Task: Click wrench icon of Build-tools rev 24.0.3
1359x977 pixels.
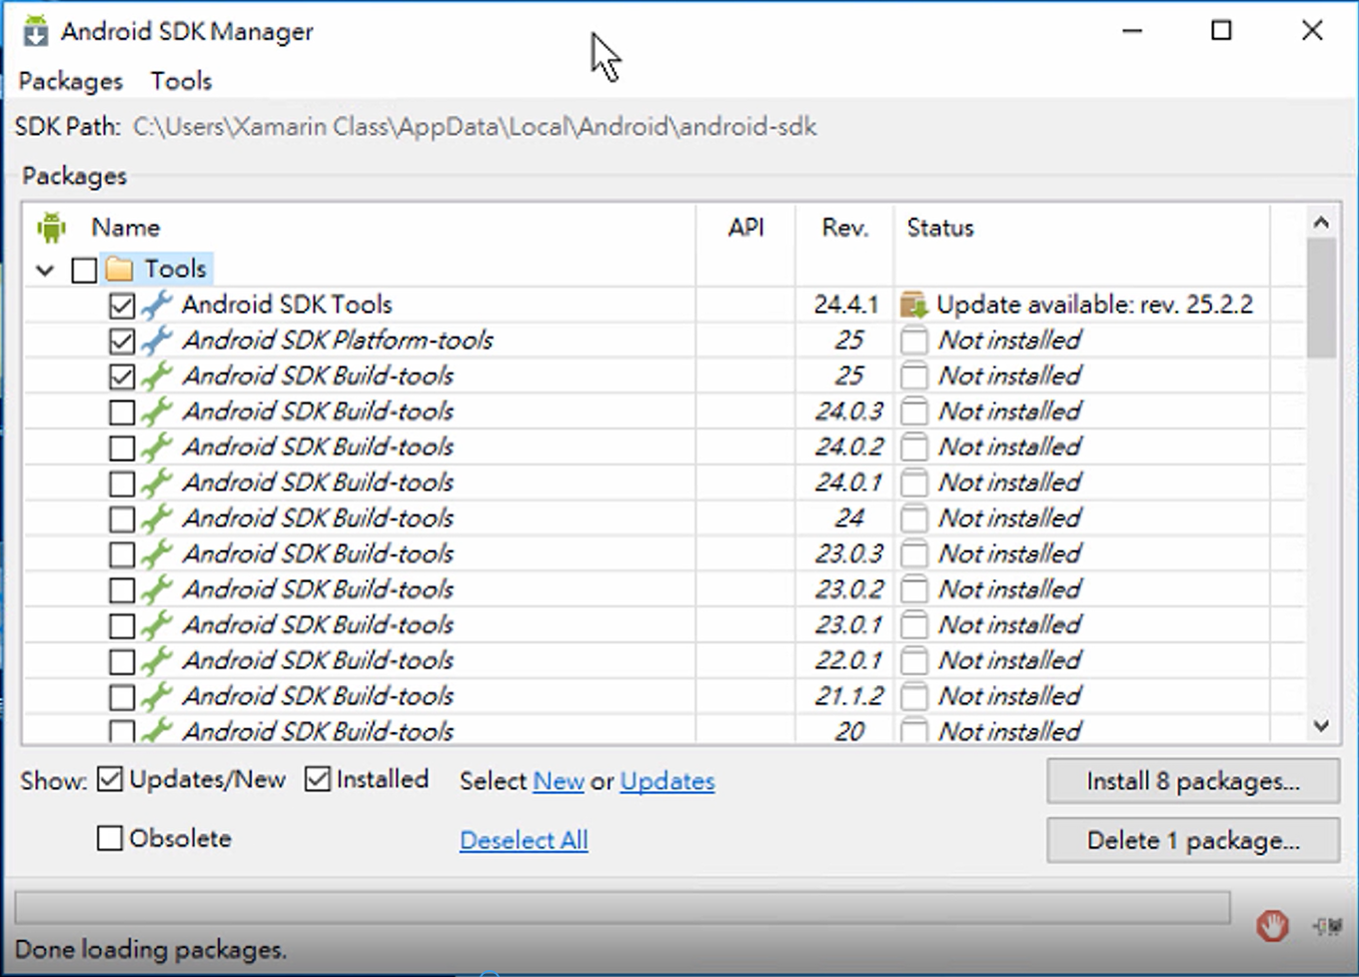Action: click(x=156, y=412)
